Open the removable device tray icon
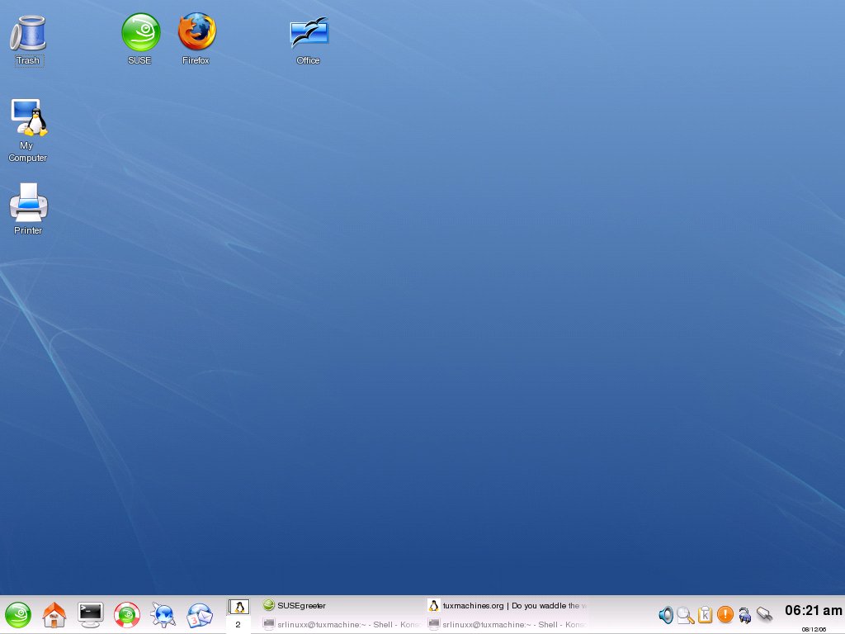 (765, 614)
